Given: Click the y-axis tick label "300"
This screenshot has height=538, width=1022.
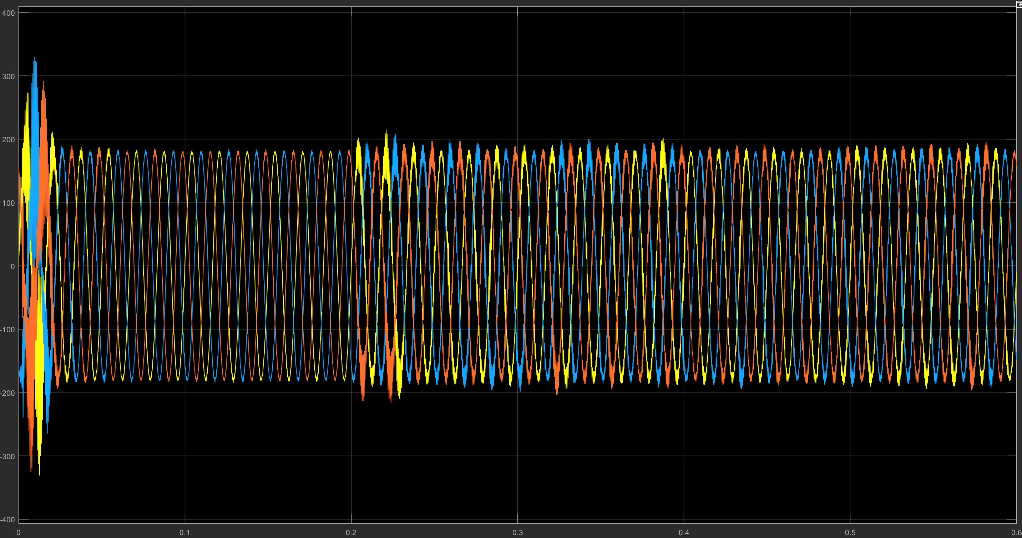Looking at the screenshot, I should click(x=8, y=77).
